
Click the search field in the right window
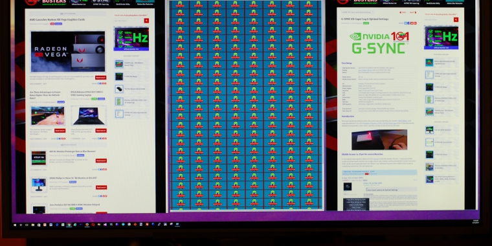coord(439,19)
